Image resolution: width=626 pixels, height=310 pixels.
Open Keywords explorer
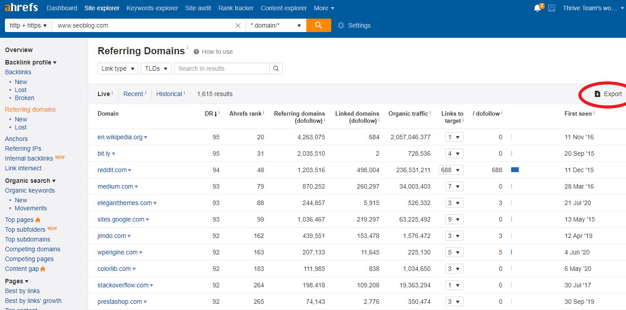click(x=152, y=8)
